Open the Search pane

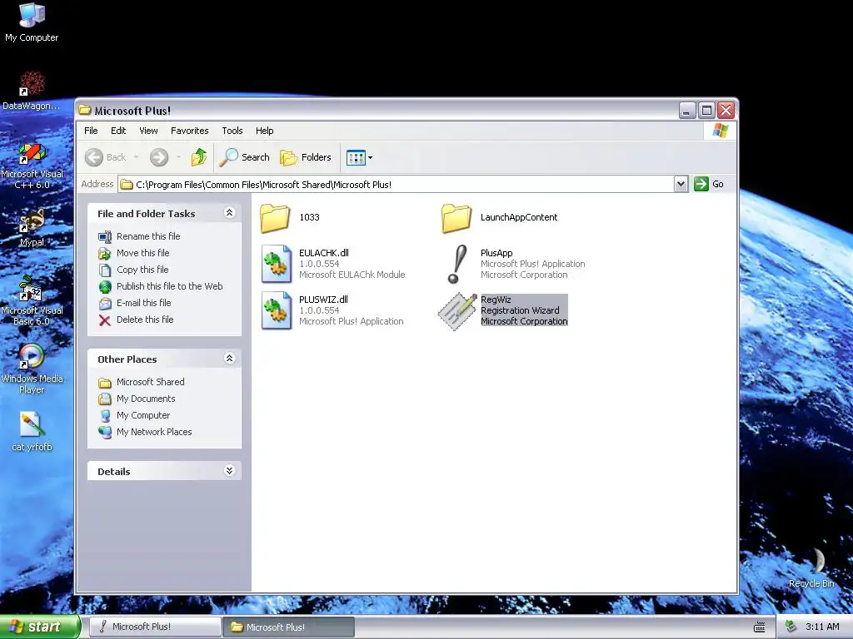click(x=245, y=157)
